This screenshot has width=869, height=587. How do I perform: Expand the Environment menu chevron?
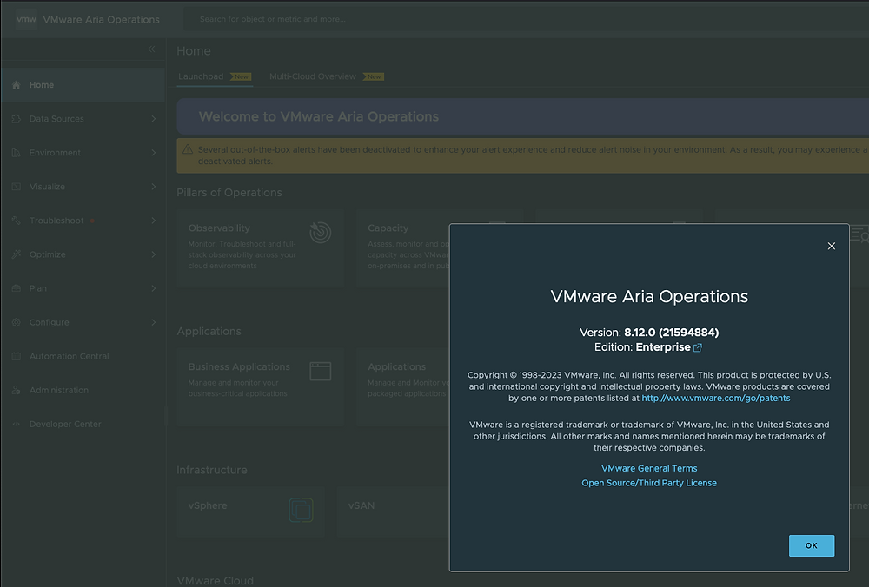pos(153,153)
